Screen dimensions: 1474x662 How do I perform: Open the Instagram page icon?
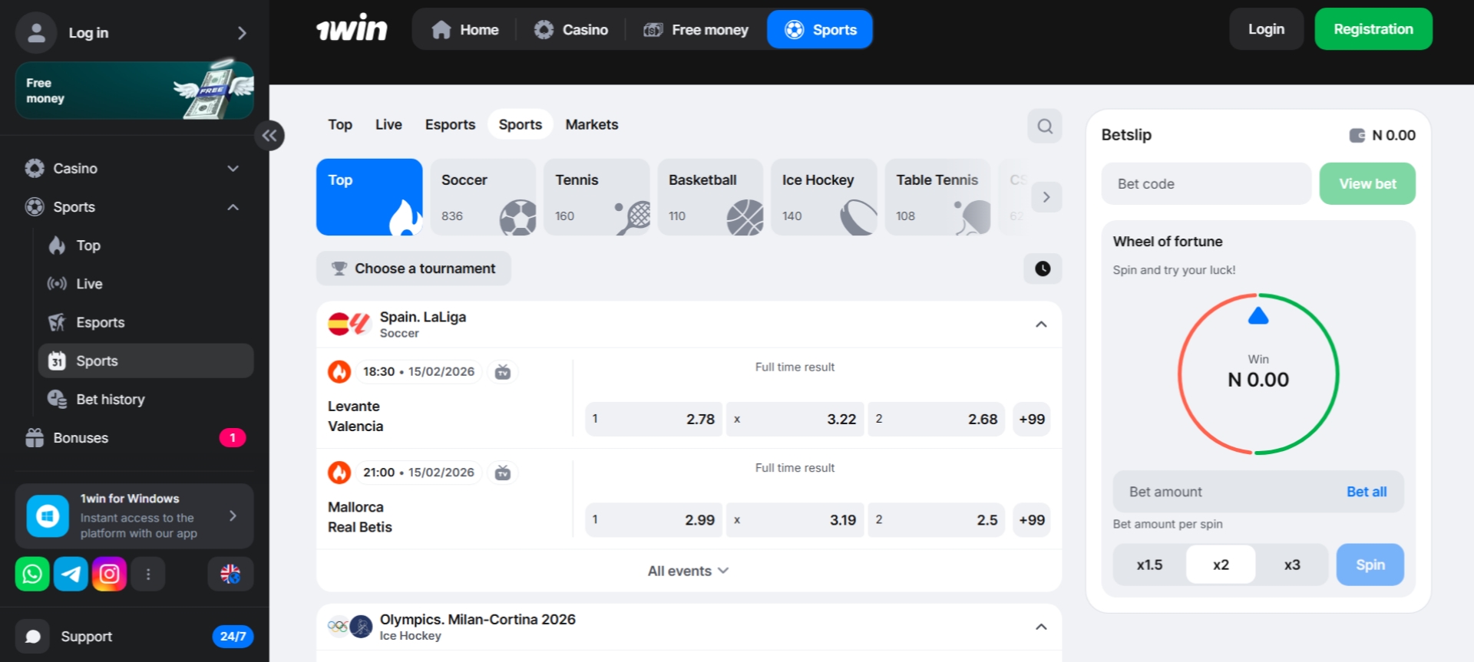tap(109, 574)
